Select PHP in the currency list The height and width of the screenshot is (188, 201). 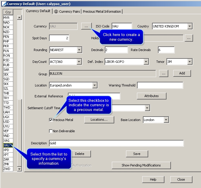tap(8, 41)
